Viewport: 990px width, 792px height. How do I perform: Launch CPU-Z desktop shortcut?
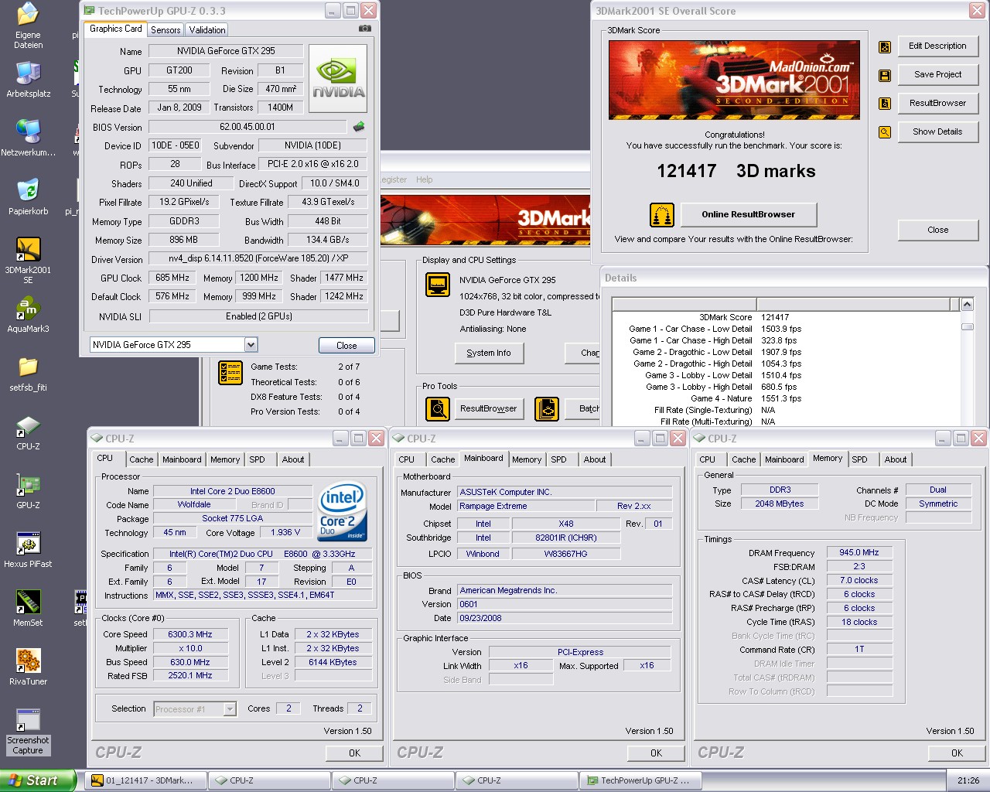point(28,432)
